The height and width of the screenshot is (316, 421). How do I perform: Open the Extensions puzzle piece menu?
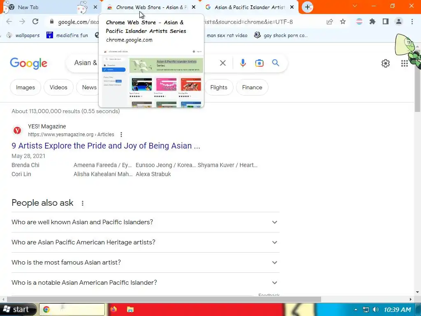tap(372, 22)
